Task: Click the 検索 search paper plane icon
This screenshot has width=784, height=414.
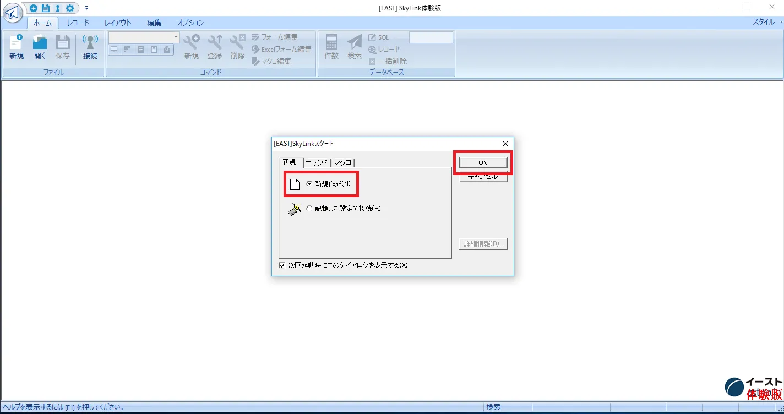Action: coord(355,47)
